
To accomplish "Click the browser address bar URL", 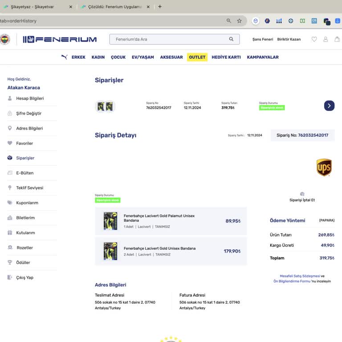I will (x=18, y=21).
